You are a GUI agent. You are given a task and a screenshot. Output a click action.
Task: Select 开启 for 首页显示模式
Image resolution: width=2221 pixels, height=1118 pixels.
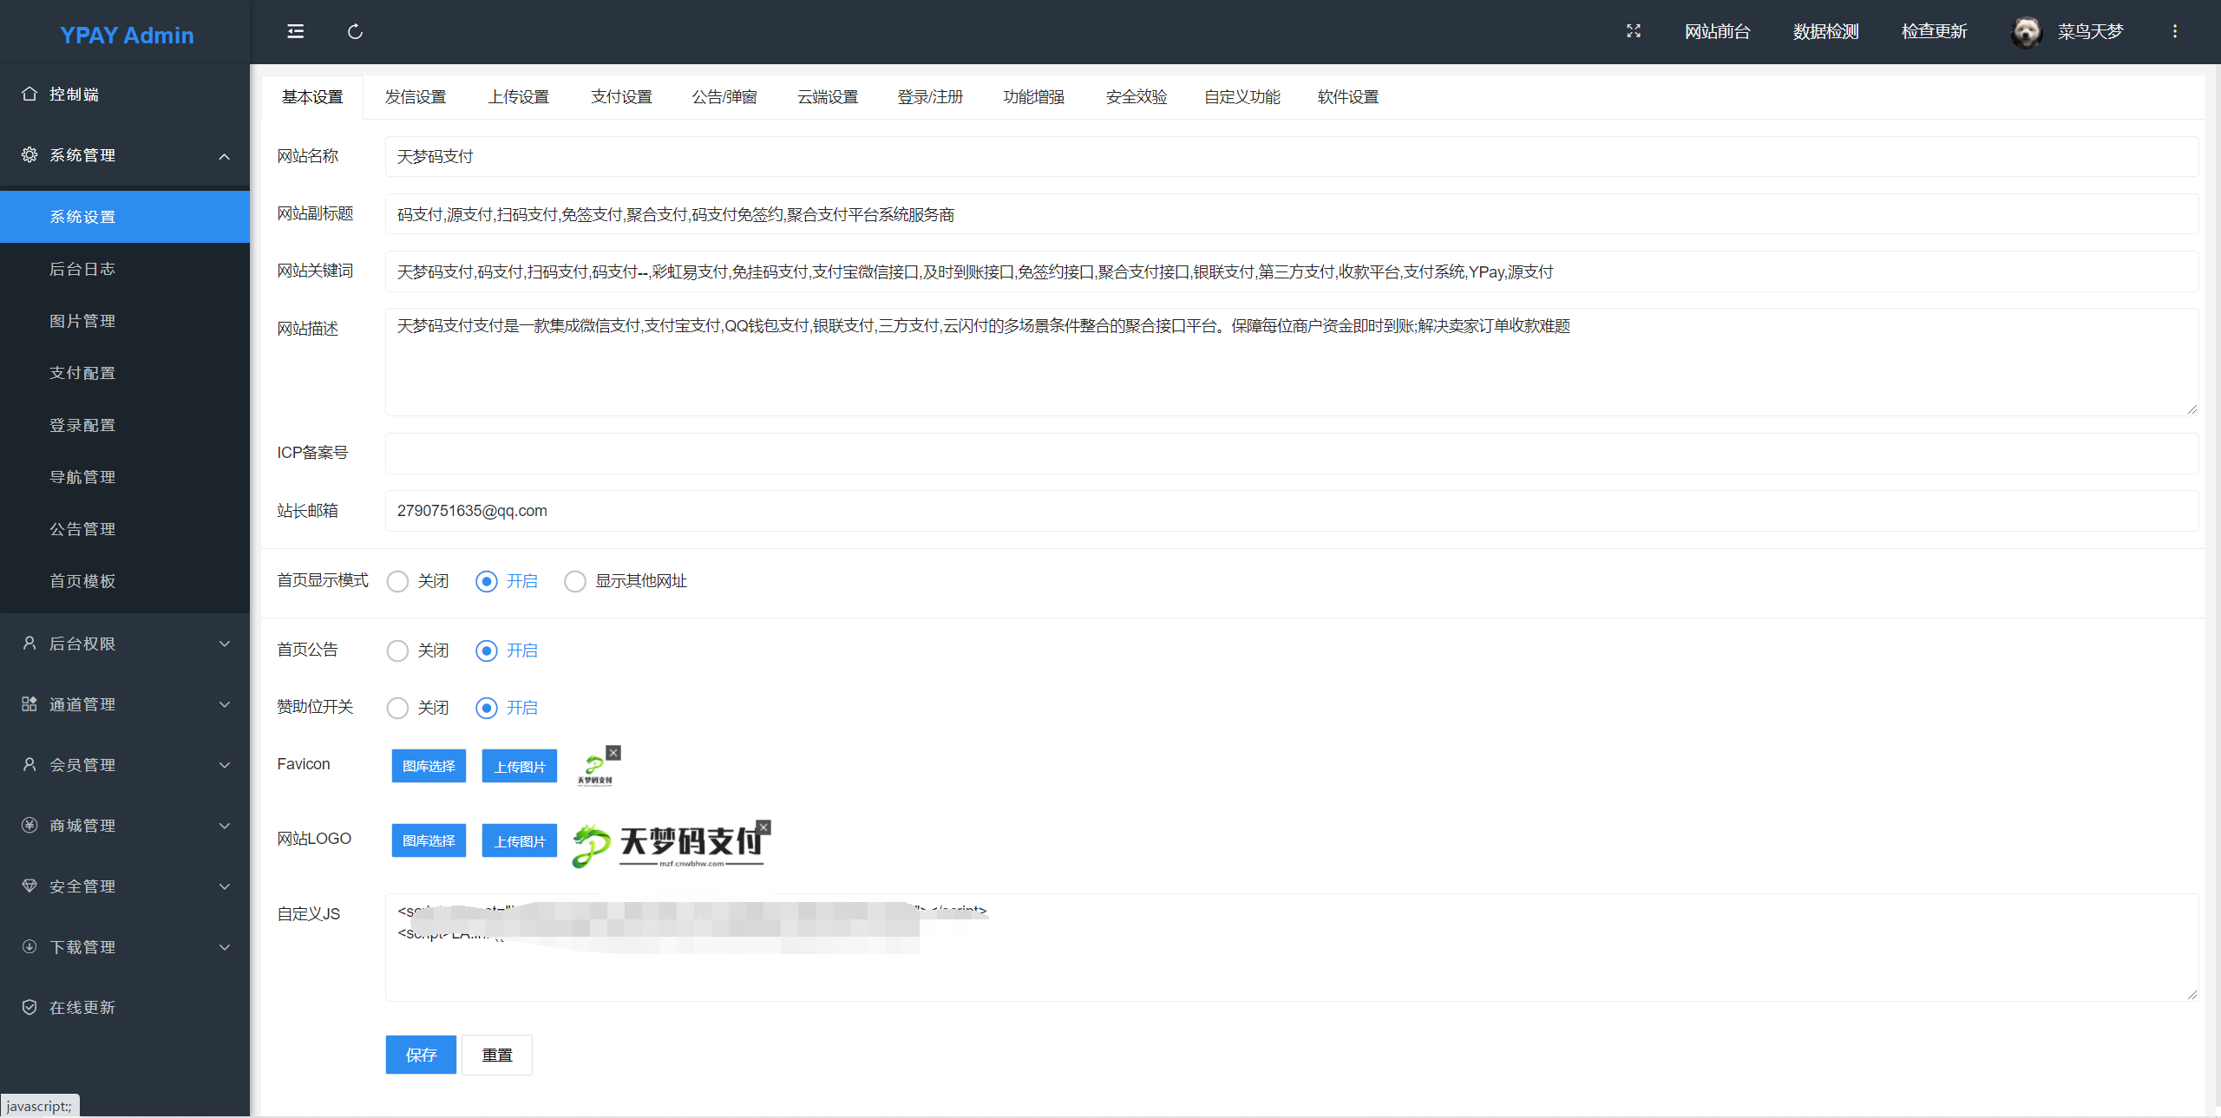(487, 581)
